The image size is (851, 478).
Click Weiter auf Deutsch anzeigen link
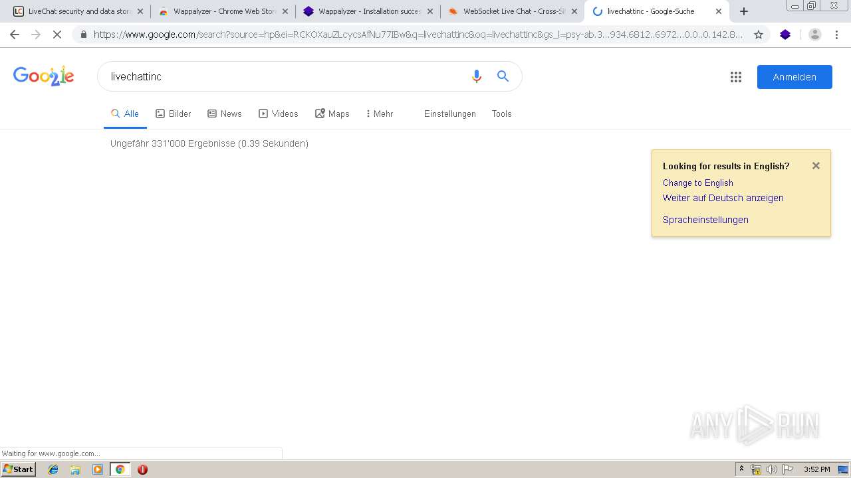pos(723,198)
